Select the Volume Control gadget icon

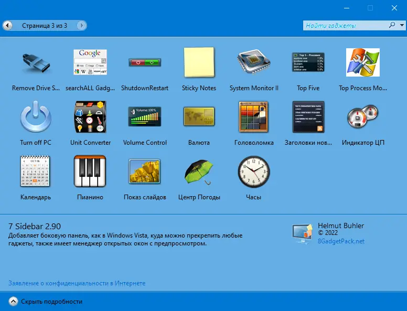(x=145, y=116)
